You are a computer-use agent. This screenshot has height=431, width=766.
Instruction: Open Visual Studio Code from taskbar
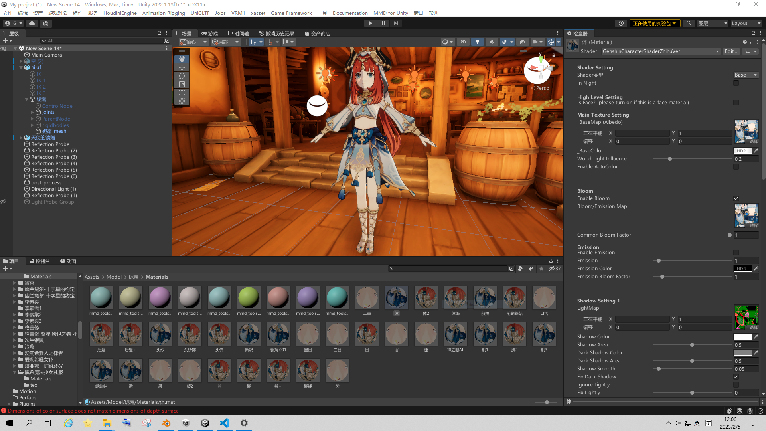tap(225, 423)
